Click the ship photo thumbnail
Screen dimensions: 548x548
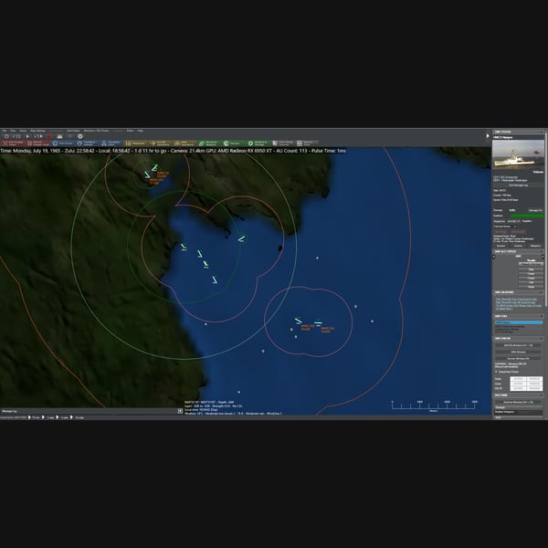point(518,154)
